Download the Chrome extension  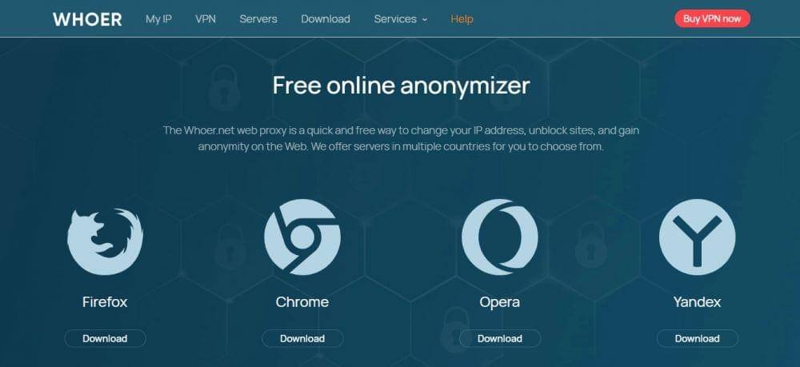(302, 338)
